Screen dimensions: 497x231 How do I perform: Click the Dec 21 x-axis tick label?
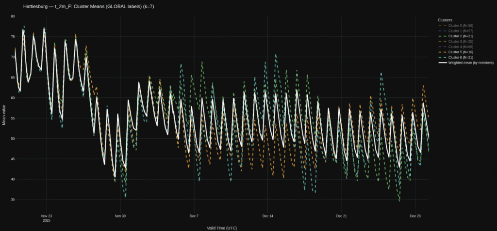341,216
